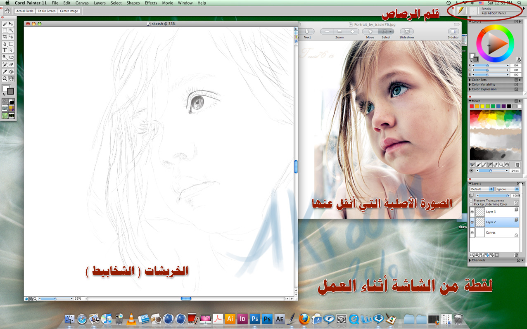The height and width of the screenshot is (329, 527).
Task: Adjust the R color slider
Action: (x=491, y=65)
